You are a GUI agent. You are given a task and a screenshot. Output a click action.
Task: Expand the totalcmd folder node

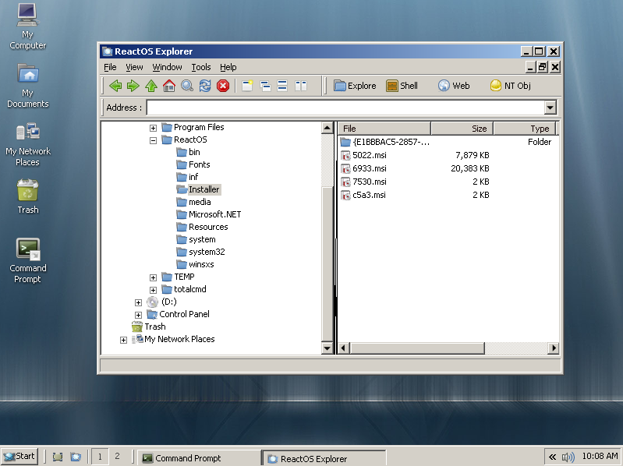(x=153, y=290)
